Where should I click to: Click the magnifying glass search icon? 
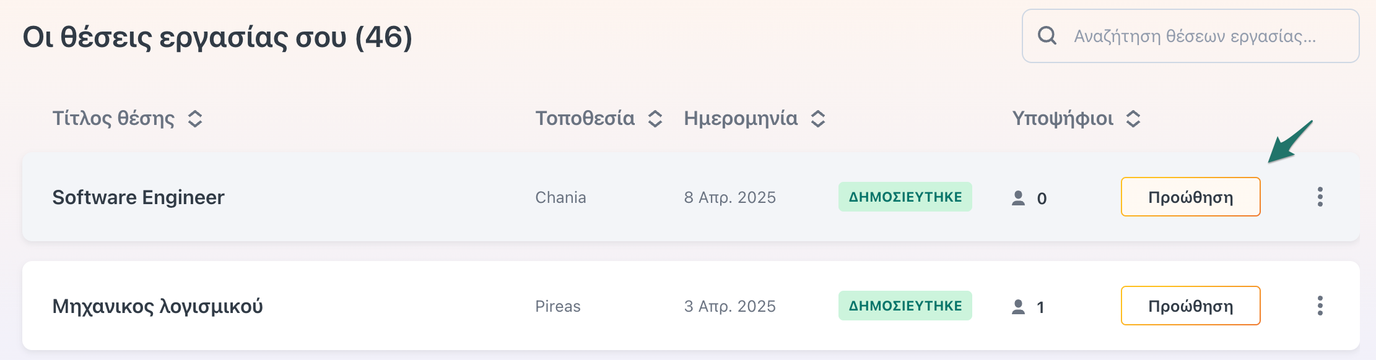[1047, 36]
